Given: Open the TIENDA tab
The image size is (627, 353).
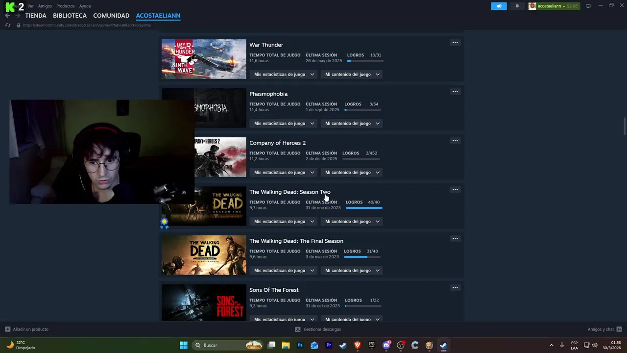Looking at the screenshot, I should [36, 16].
